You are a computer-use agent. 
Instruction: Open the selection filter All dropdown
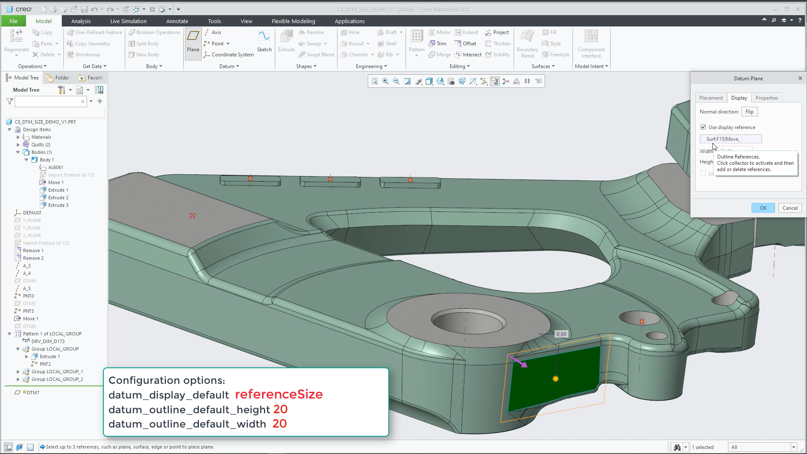coord(794,447)
